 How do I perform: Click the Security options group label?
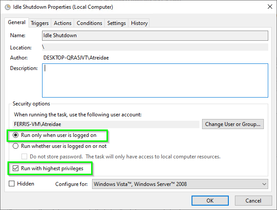pos(31,104)
